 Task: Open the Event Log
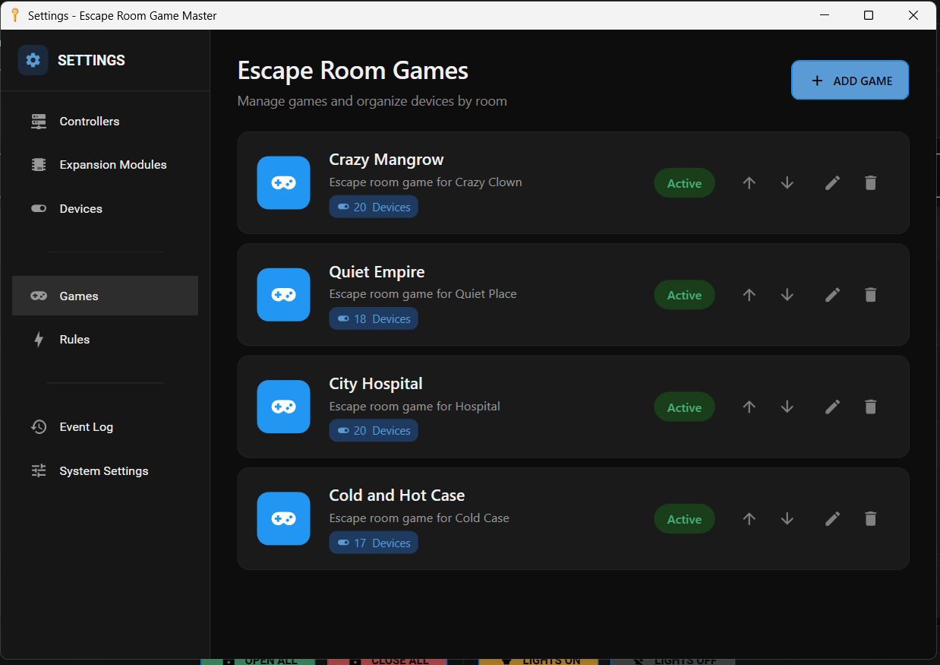(105, 427)
